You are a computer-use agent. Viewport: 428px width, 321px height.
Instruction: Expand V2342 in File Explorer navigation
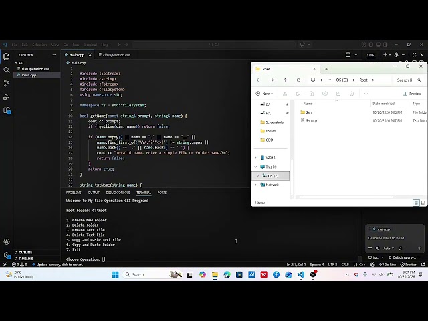255,158
